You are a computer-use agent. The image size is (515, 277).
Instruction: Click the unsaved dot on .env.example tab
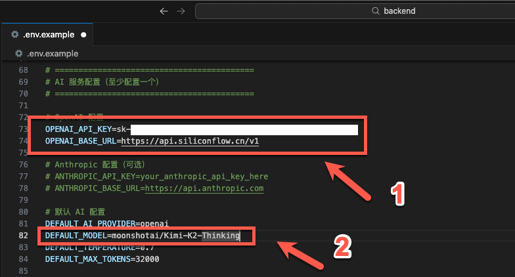pyautogui.click(x=83, y=35)
